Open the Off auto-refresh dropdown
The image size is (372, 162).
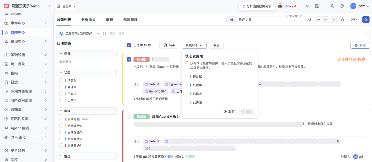tap(354, 20)
